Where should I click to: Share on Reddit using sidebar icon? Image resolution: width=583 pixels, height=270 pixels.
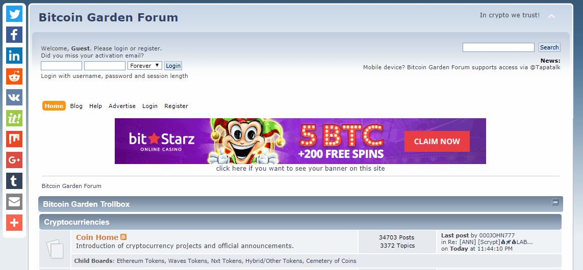click(x=14, y=76)
